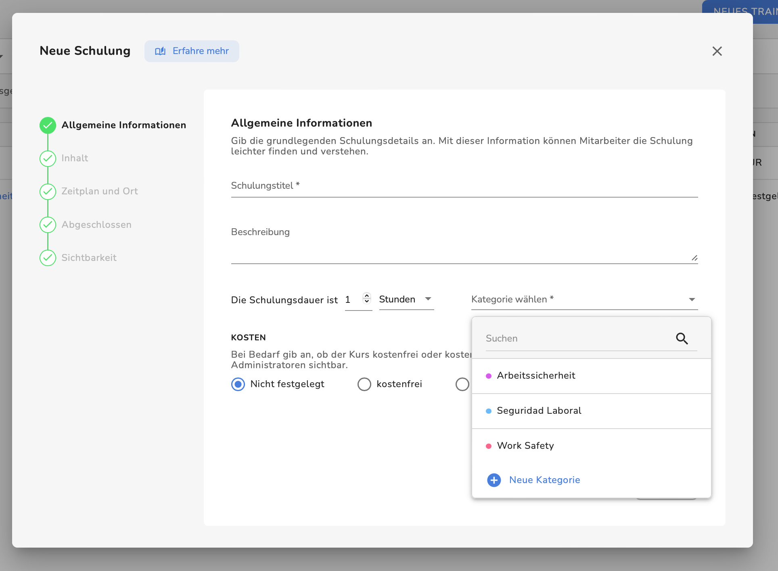Image resolution: width=778 pixels, height=571 pixels.
Task: Select the partially hidden third cost radio button
Action: click(x=462, y=384)
